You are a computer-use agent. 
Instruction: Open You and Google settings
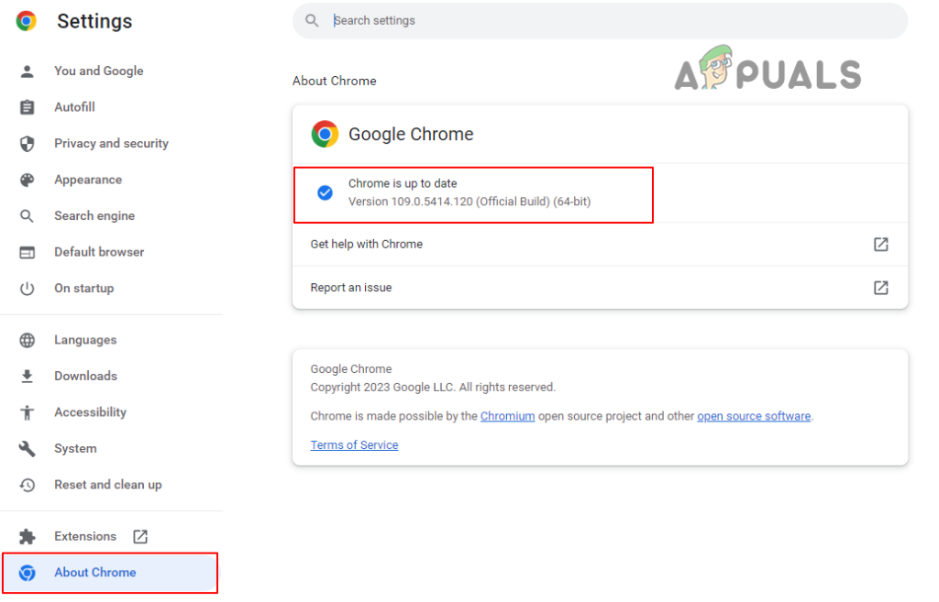[x=98, y=71]
